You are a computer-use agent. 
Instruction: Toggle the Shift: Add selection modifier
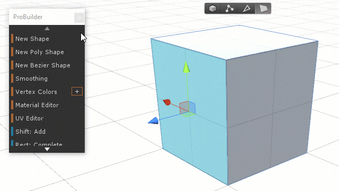[47, 132]
